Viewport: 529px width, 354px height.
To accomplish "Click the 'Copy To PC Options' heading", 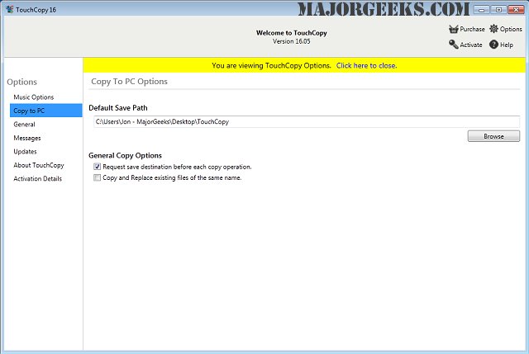I will pos(129,82).
